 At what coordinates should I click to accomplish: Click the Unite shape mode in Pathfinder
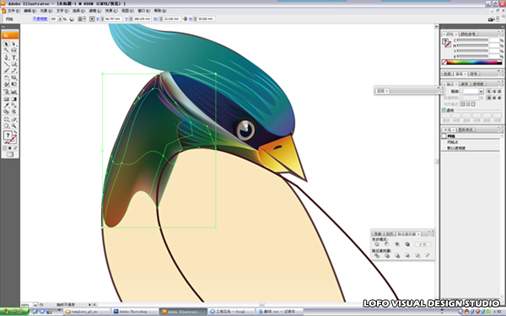(x=377, y=244)
